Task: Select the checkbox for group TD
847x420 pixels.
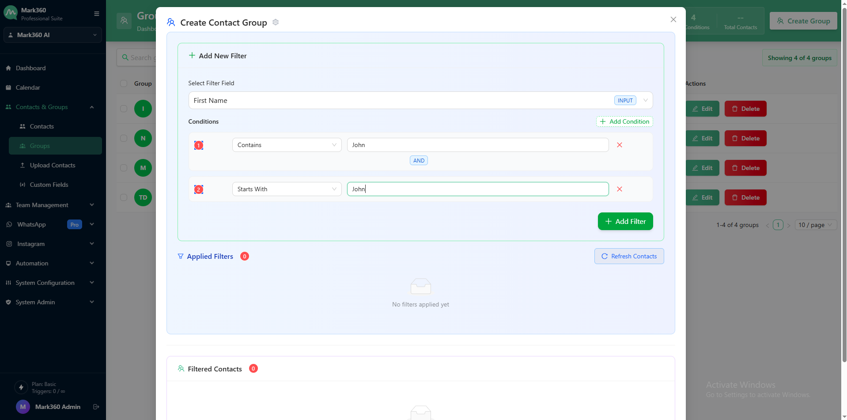Action: click(124, 197)
